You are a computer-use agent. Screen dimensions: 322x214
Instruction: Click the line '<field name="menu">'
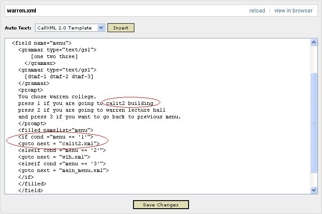pos(42,43)
